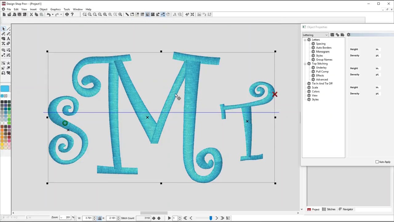The width and height of the screenshot is (394, 222).
Task: Open the Lettering properties dropdown
Action: (315, 35)
